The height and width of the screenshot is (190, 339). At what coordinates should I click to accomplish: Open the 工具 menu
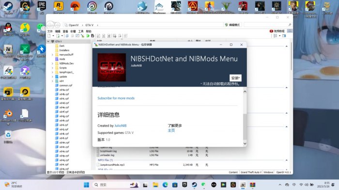tap(81, 31)
